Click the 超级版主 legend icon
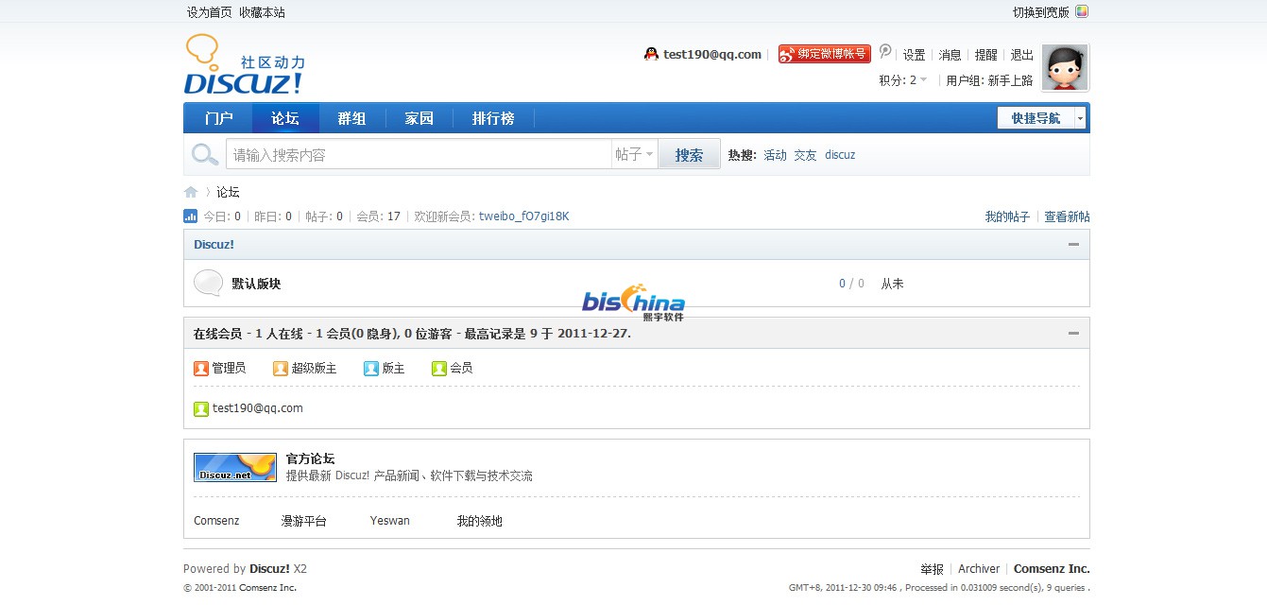1267x605 pixels. pos(280,368)
